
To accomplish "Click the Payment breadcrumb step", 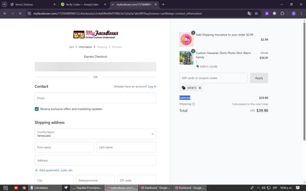I will tap(117, 47).
